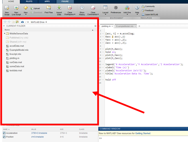Click the Feedback link
This screenshot has width=188, height=142.
(x=148, y=10)
